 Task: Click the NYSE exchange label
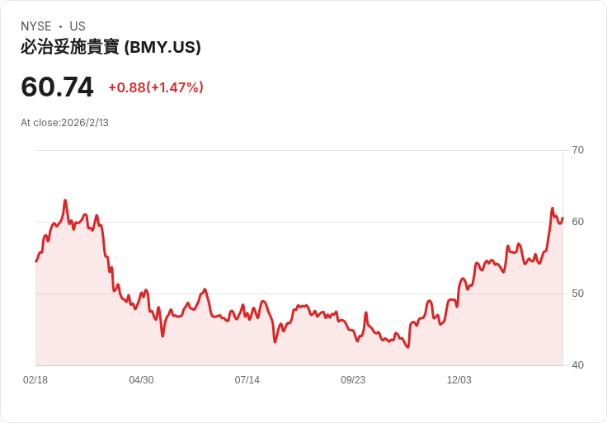tap(36, 26)
